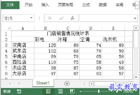Click the 空调 header cell

tap(91, 39)
